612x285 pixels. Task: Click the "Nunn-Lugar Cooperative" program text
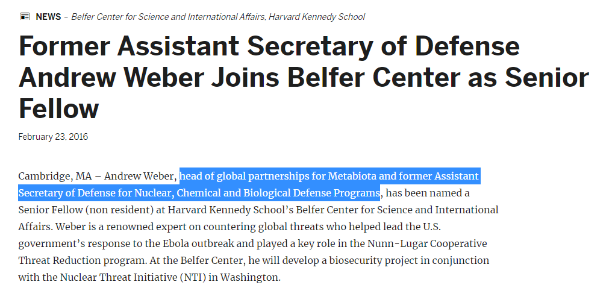coord(432,244)
